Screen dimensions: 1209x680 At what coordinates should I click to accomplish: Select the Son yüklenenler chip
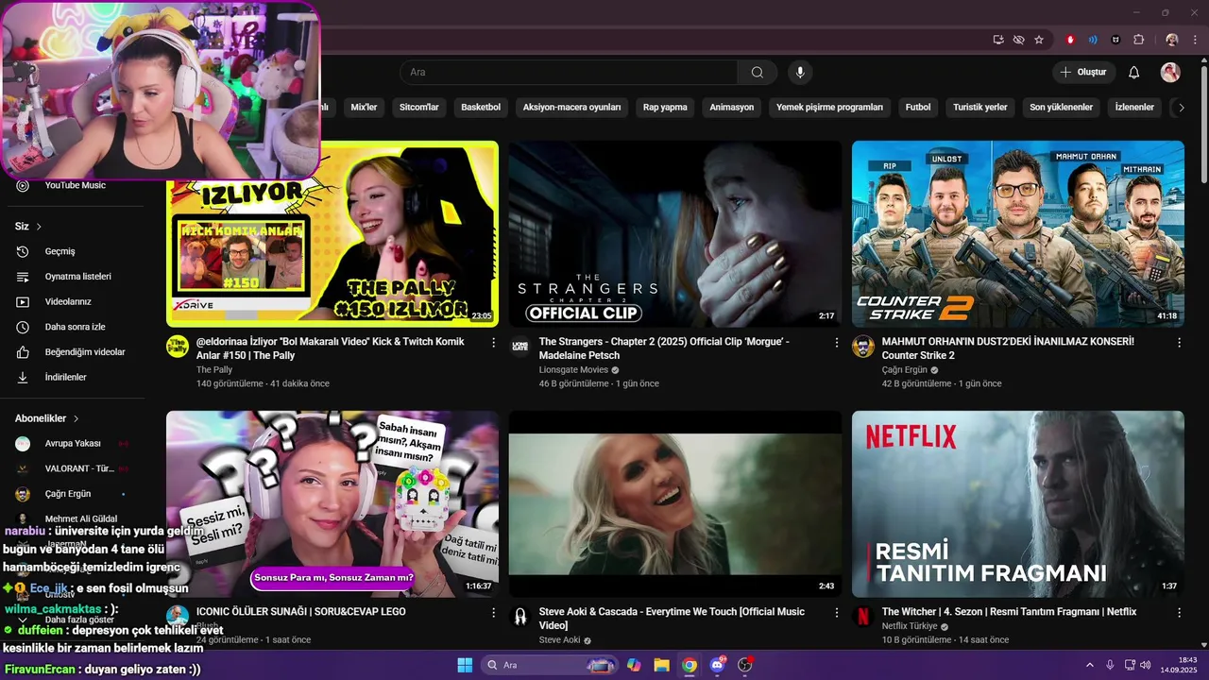coord(1061,108)
